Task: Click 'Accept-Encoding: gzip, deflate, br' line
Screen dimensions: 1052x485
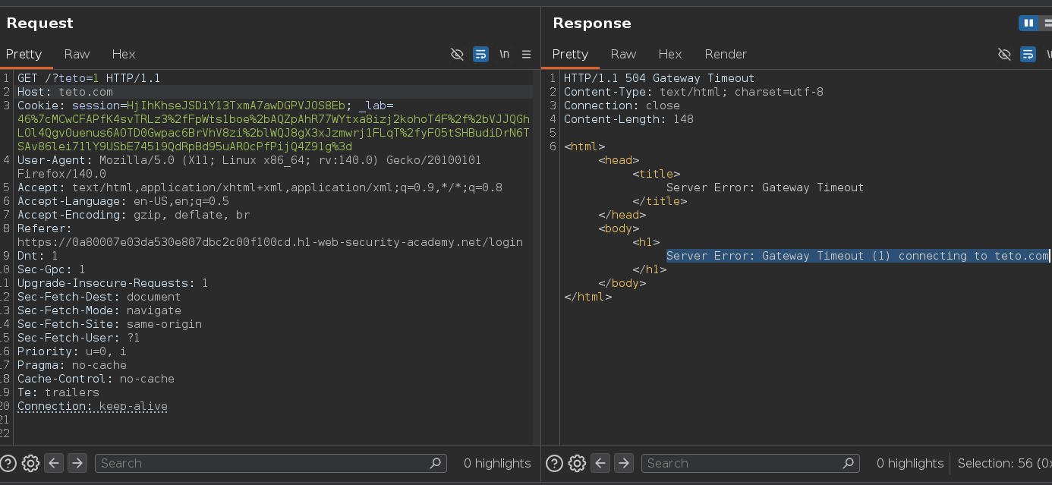Action: pos(134,215)
